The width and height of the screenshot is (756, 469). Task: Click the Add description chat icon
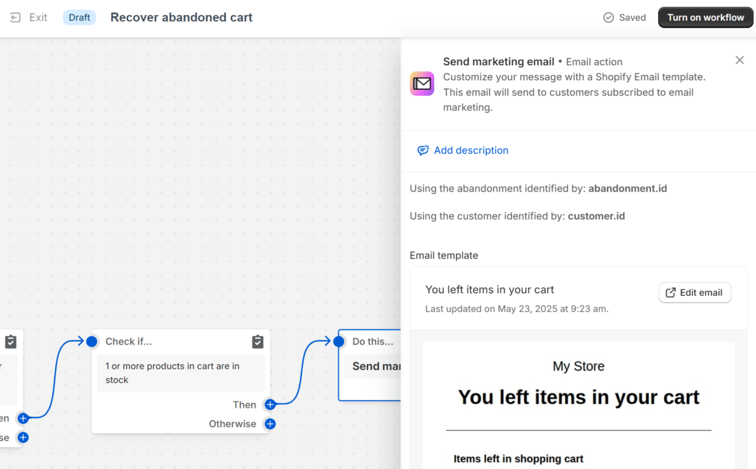click(423, 150)
